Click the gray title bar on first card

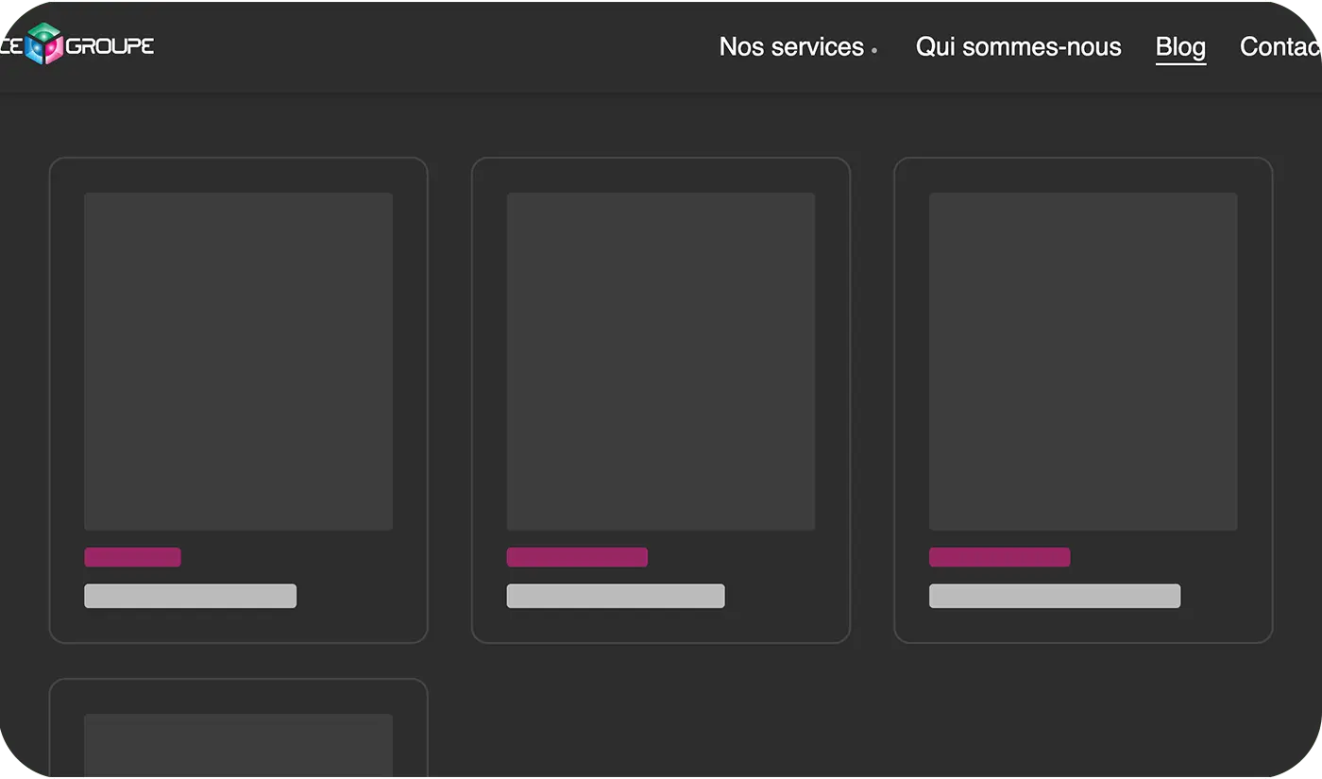[x=190, y=596]
